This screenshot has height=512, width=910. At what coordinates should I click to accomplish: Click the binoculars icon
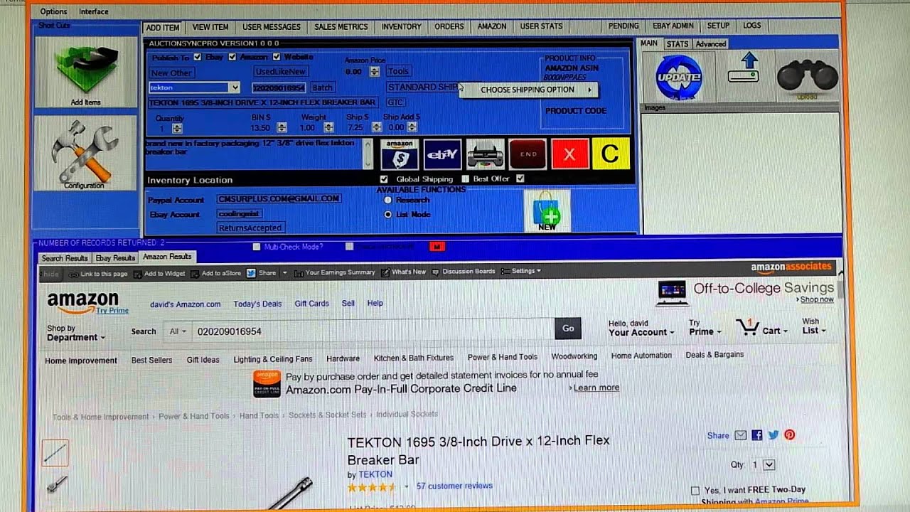click(x=807, y=76)
